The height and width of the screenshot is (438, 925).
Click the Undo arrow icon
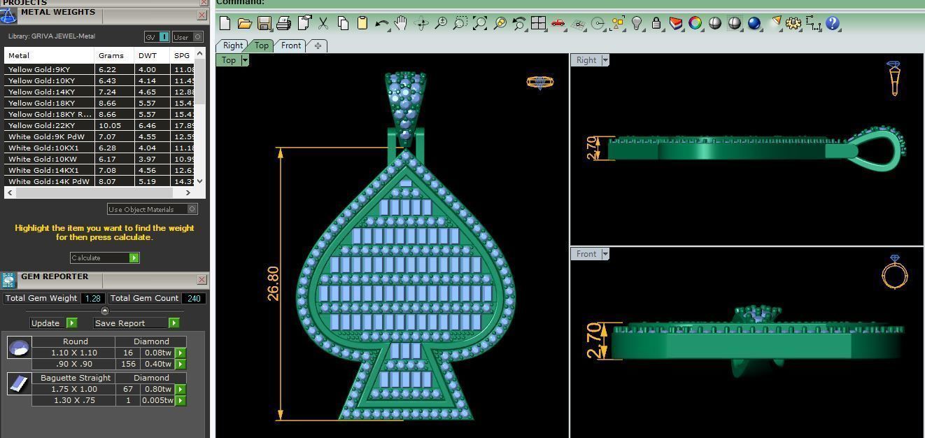click(x=381, y=23)
